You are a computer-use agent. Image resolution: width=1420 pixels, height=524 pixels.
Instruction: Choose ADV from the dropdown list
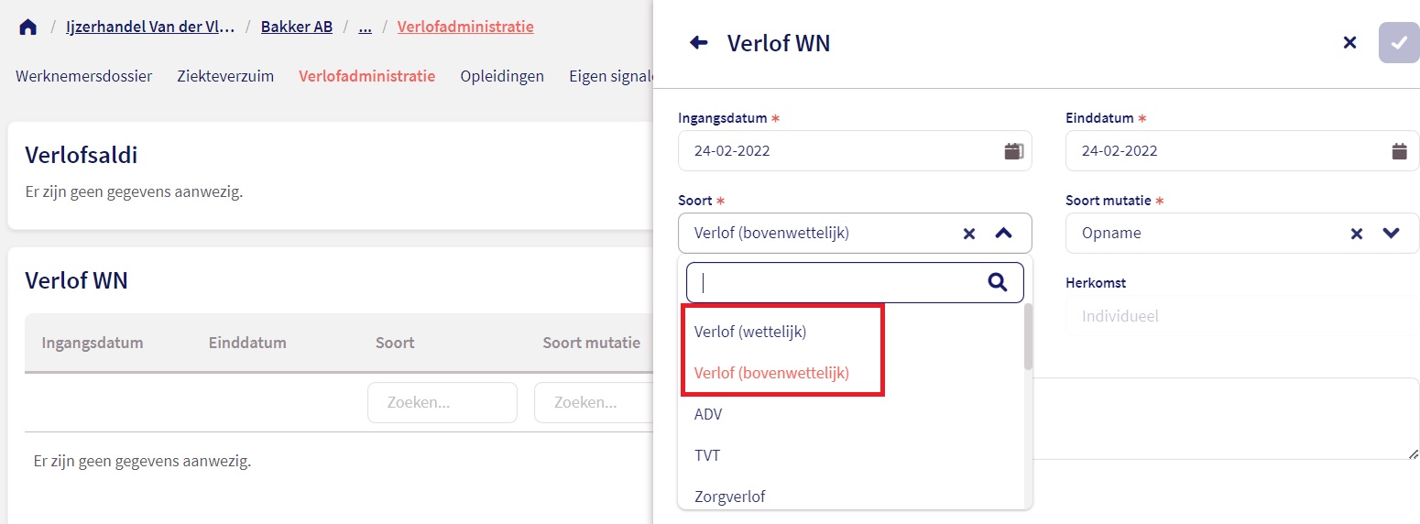[x=708, y=414]
